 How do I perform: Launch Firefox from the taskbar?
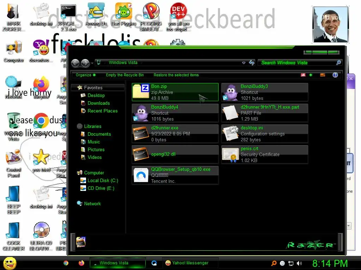(81, 263)
